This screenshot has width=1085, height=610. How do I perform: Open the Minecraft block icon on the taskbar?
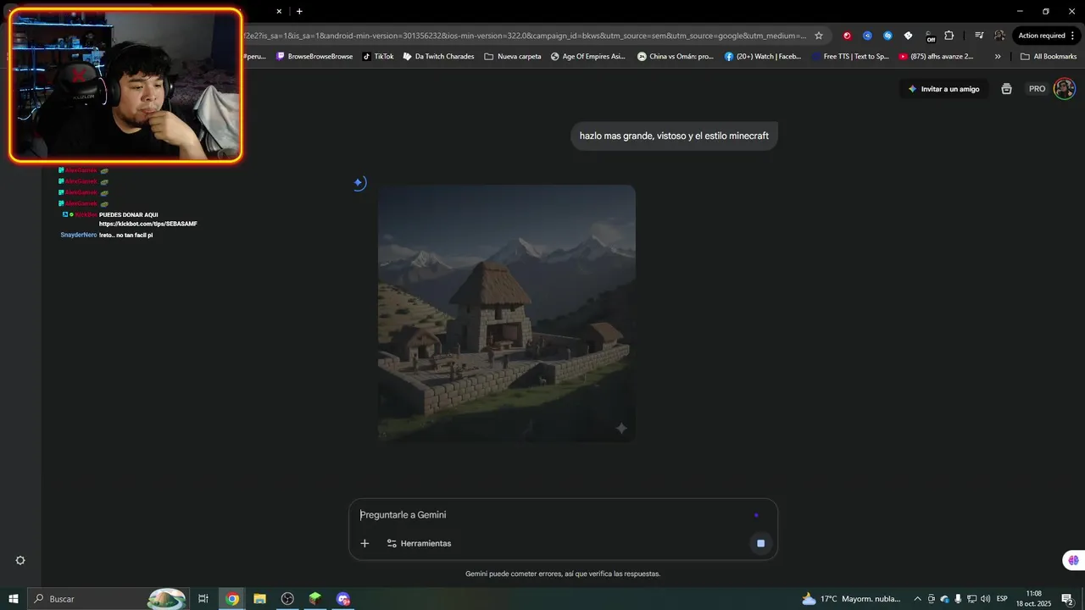click(x=315, y=599)
